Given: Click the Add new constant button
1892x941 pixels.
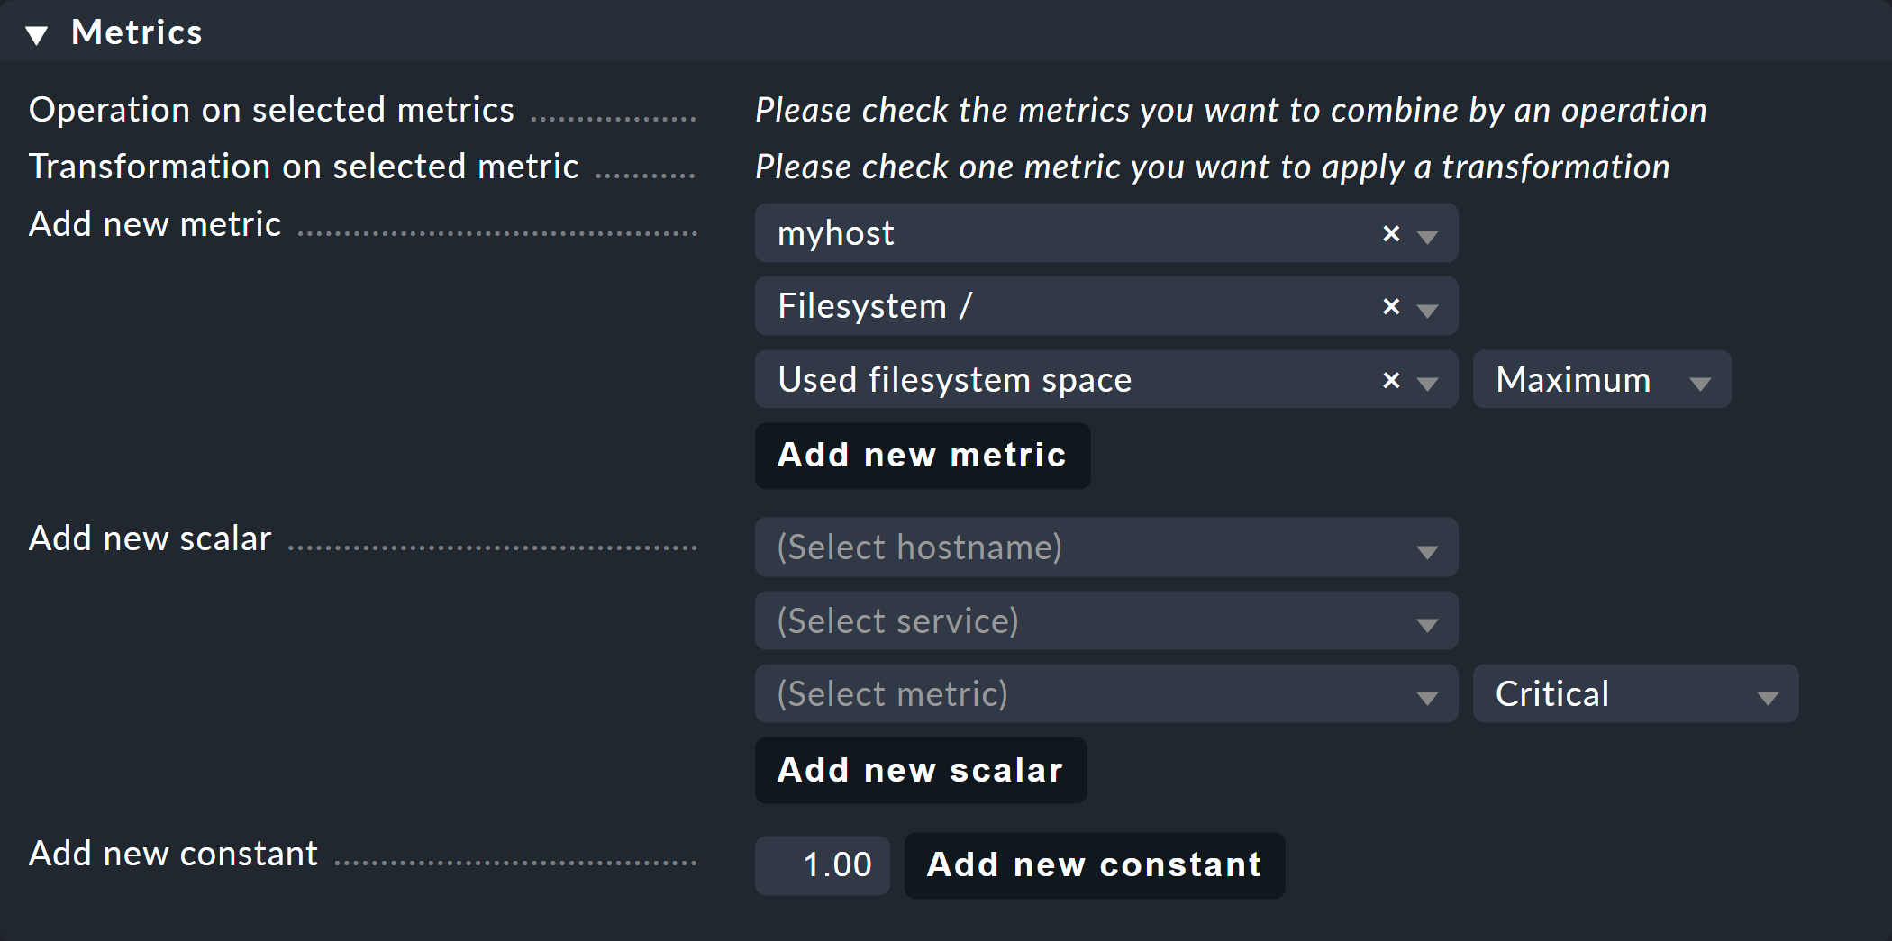Looking at the screenshot, I should [x=1094, y=864].
